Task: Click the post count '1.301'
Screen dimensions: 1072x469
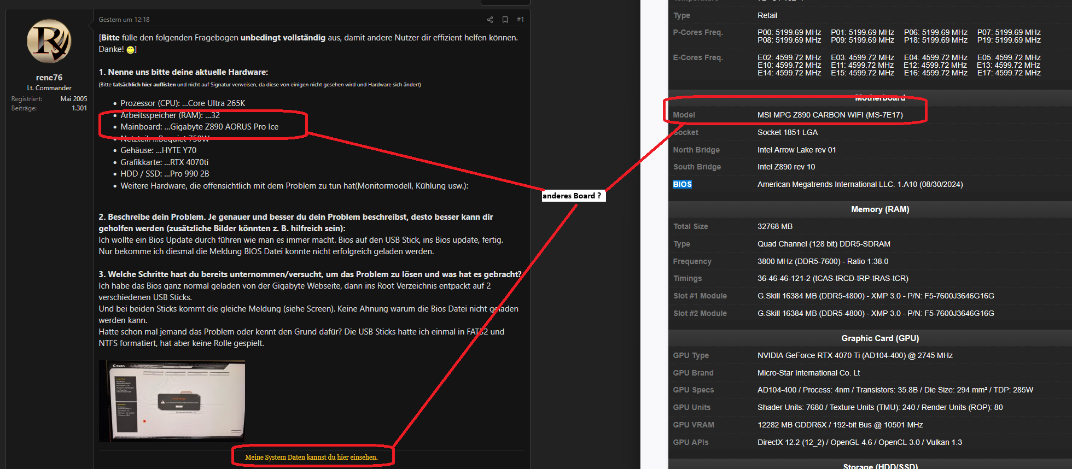Action: click(79, 108)
